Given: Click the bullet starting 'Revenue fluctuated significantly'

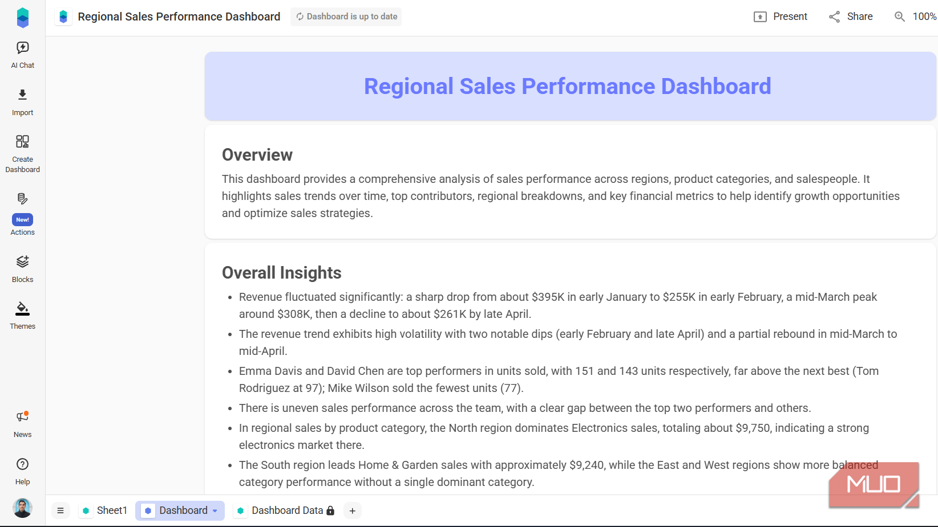Looking at the screenshot, I should (558, 305).
